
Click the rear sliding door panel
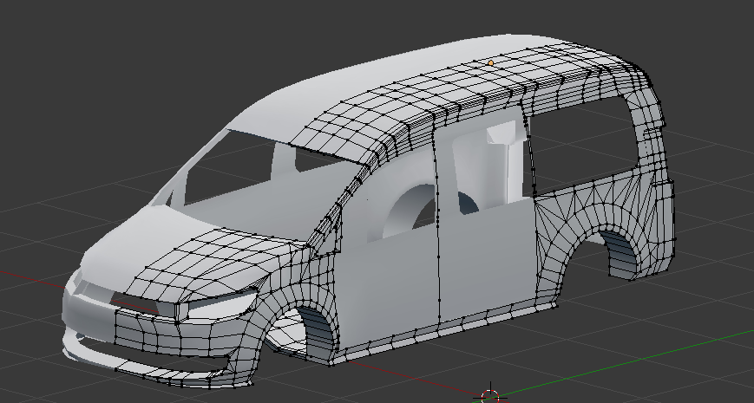coord(486,256)
